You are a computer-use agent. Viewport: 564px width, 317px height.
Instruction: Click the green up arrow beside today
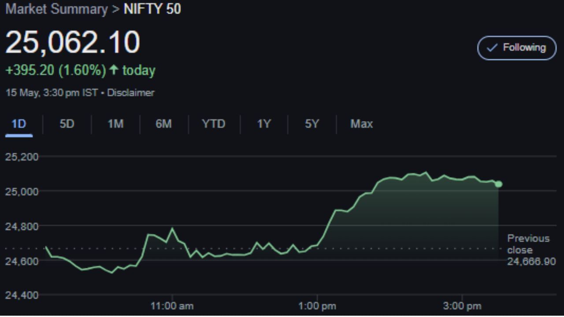click(114, 70)
